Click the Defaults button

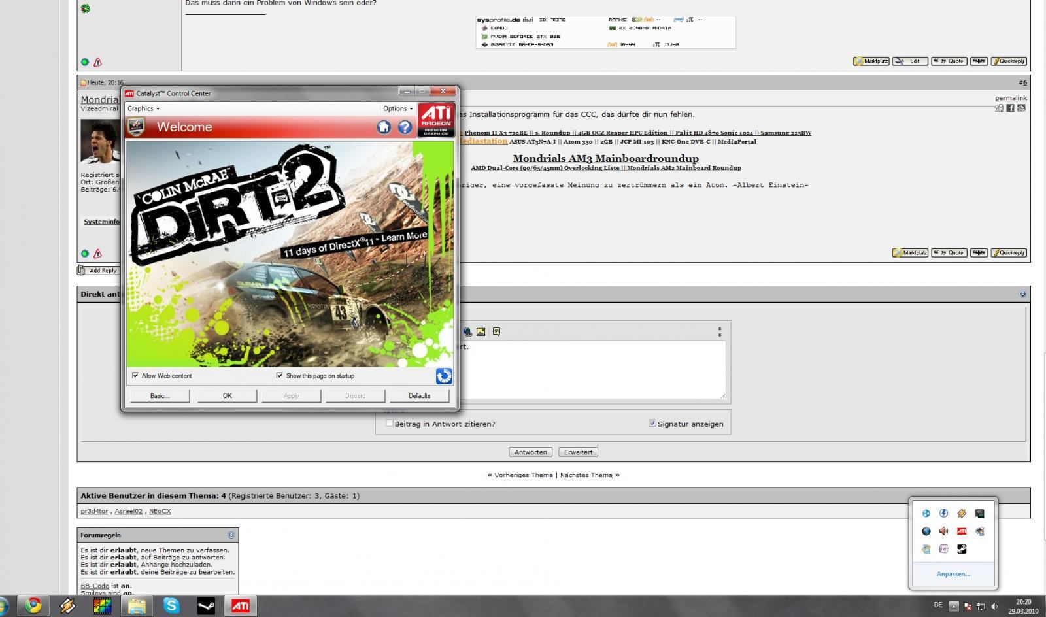[420, 395]
